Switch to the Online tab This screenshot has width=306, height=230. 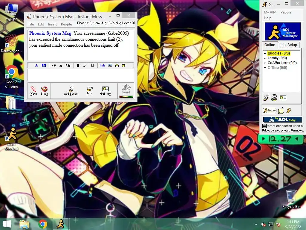270,45
